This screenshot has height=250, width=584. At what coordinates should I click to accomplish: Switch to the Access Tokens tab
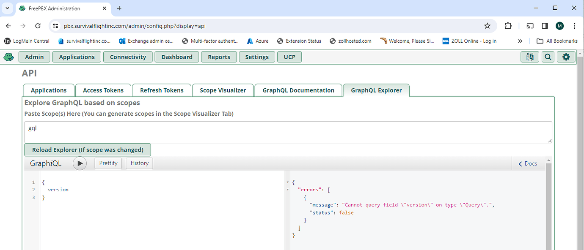pyautogui.click(x=103, y=90)
